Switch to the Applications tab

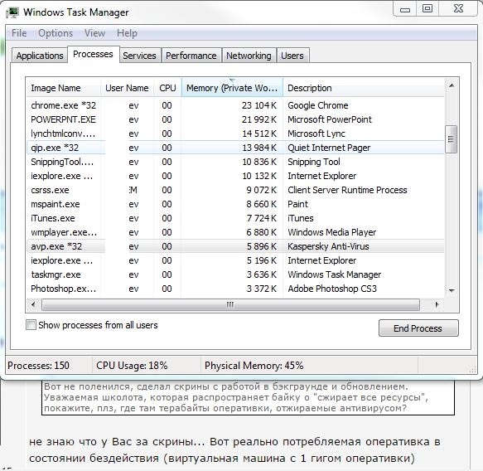coord(40,56)
